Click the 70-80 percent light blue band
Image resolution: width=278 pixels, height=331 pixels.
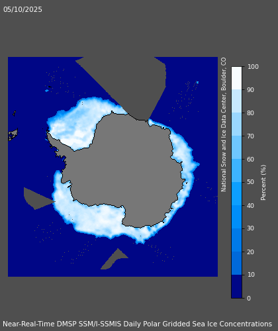236,124
